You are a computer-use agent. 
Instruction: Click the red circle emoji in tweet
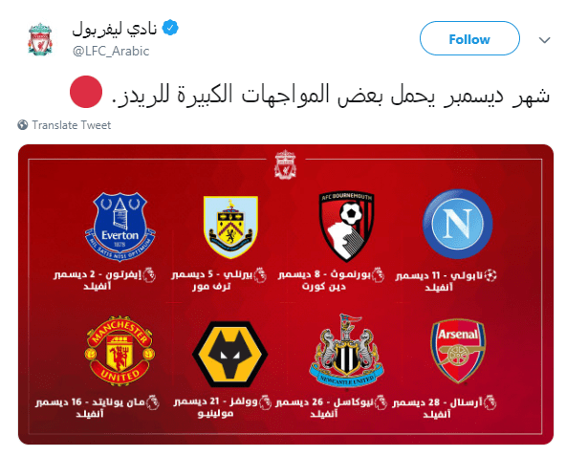86,92
